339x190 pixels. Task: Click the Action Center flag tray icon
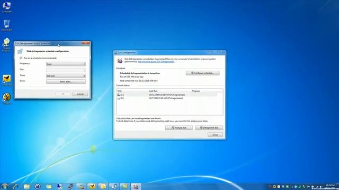(x=308, y=186)
